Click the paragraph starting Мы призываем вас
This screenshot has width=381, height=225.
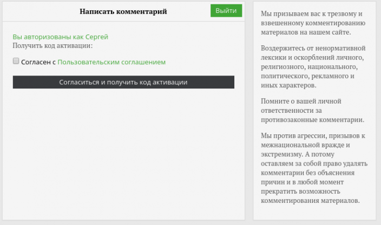[313, 23]
